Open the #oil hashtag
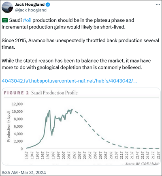162x176 pixels. tap(27, 20)
